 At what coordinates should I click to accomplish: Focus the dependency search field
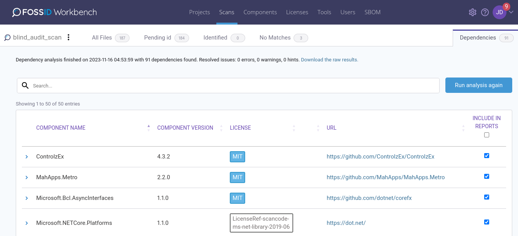(x=228, y=86)
